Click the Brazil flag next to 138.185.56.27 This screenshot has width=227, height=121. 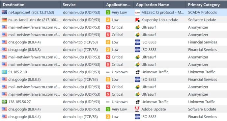(x=4, y=102)
